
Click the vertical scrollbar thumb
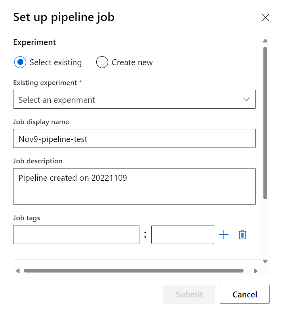(x=265, y=123)
